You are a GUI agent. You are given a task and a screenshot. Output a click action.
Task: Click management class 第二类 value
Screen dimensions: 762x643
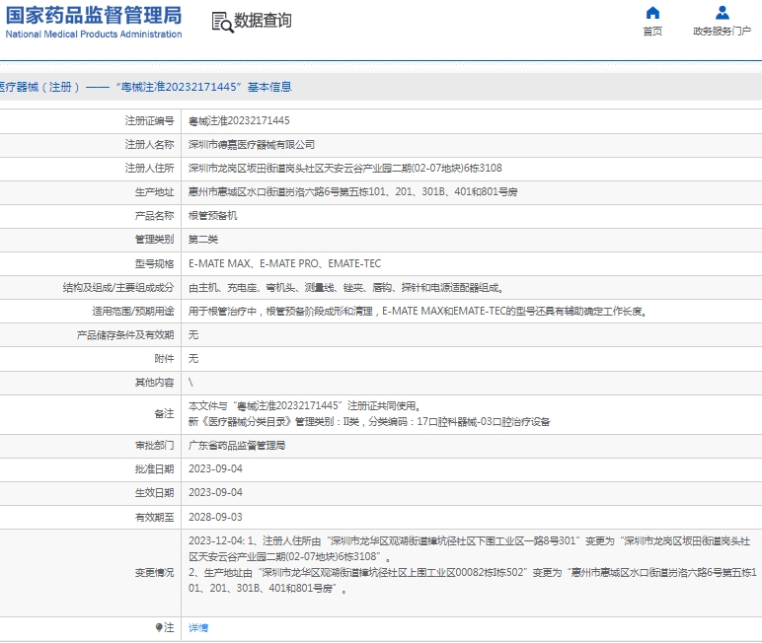[203, 240]
